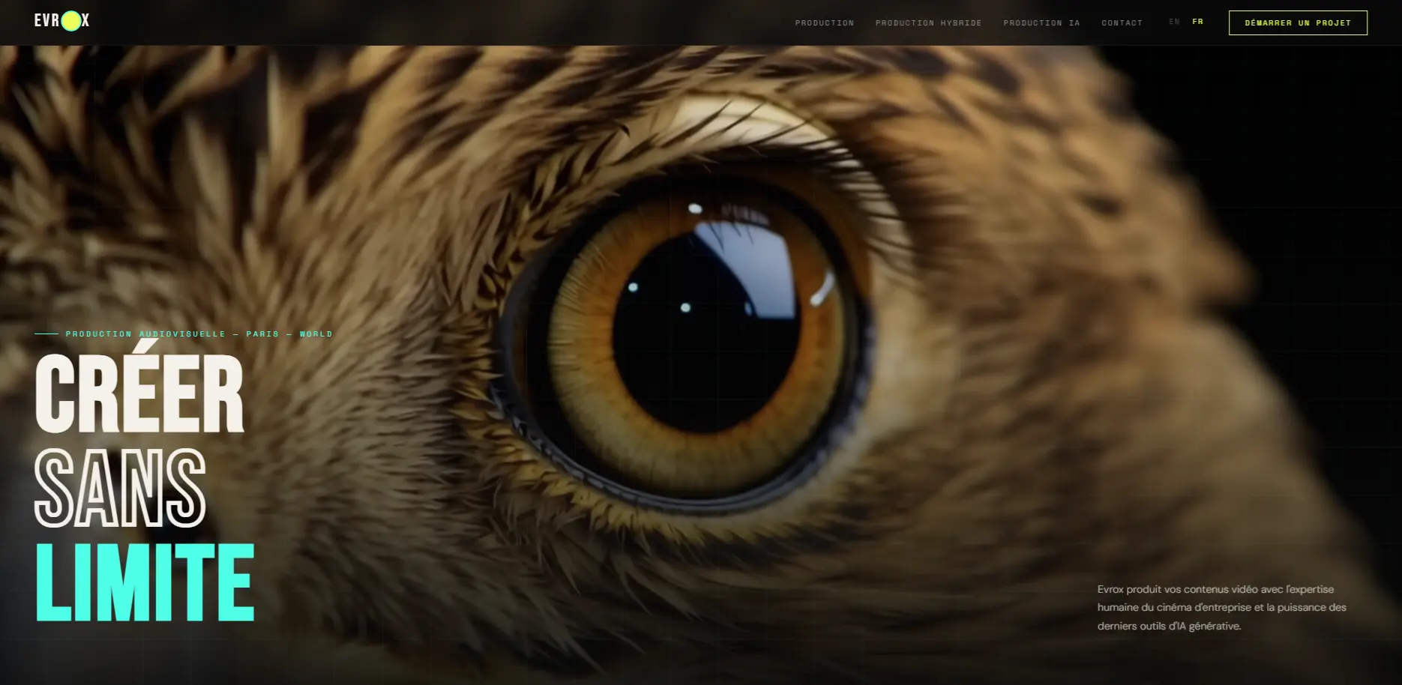Open the Production menu item
Screen dimensions: 1402x685
pos(825,22)
